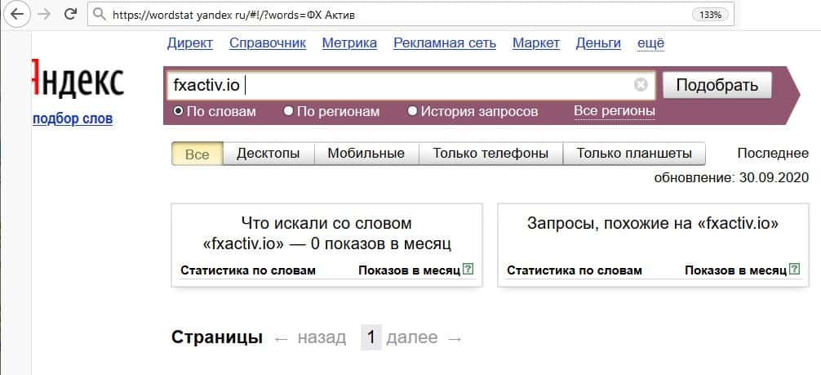Click the назад pagination link
The image size is (821, 375).
point(322,337)
